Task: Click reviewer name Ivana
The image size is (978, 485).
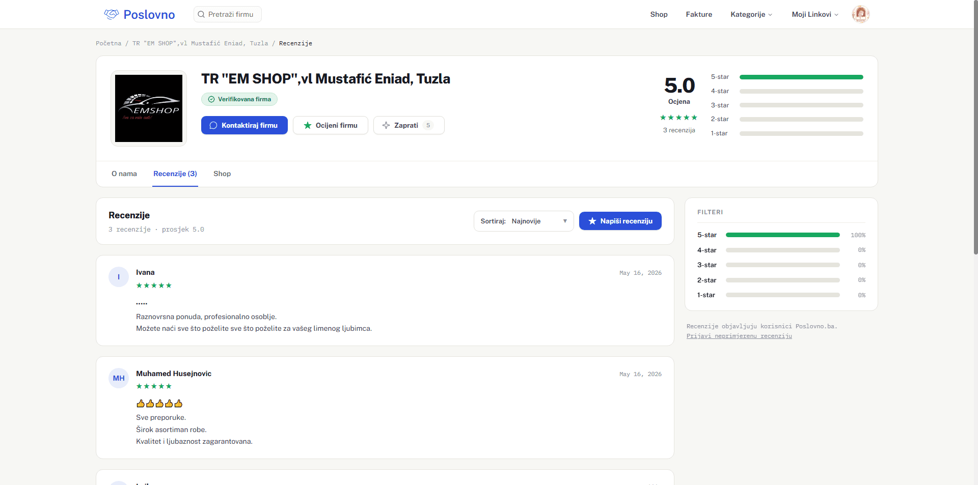Action: pyautogui.click(x=145, y=272)
